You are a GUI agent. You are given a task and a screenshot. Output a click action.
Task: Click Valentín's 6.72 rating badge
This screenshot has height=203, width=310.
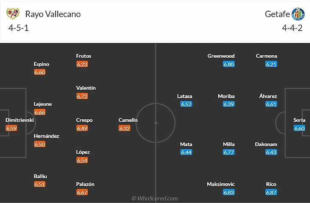(82, 96)
